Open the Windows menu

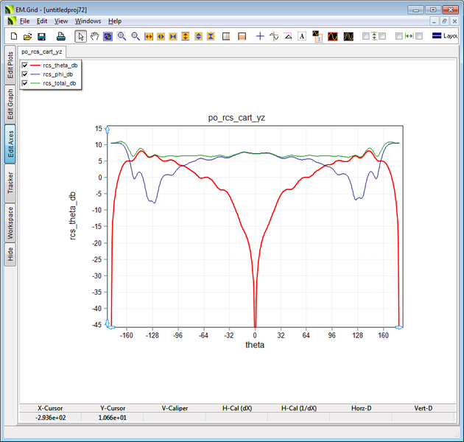tap(88, 21)
